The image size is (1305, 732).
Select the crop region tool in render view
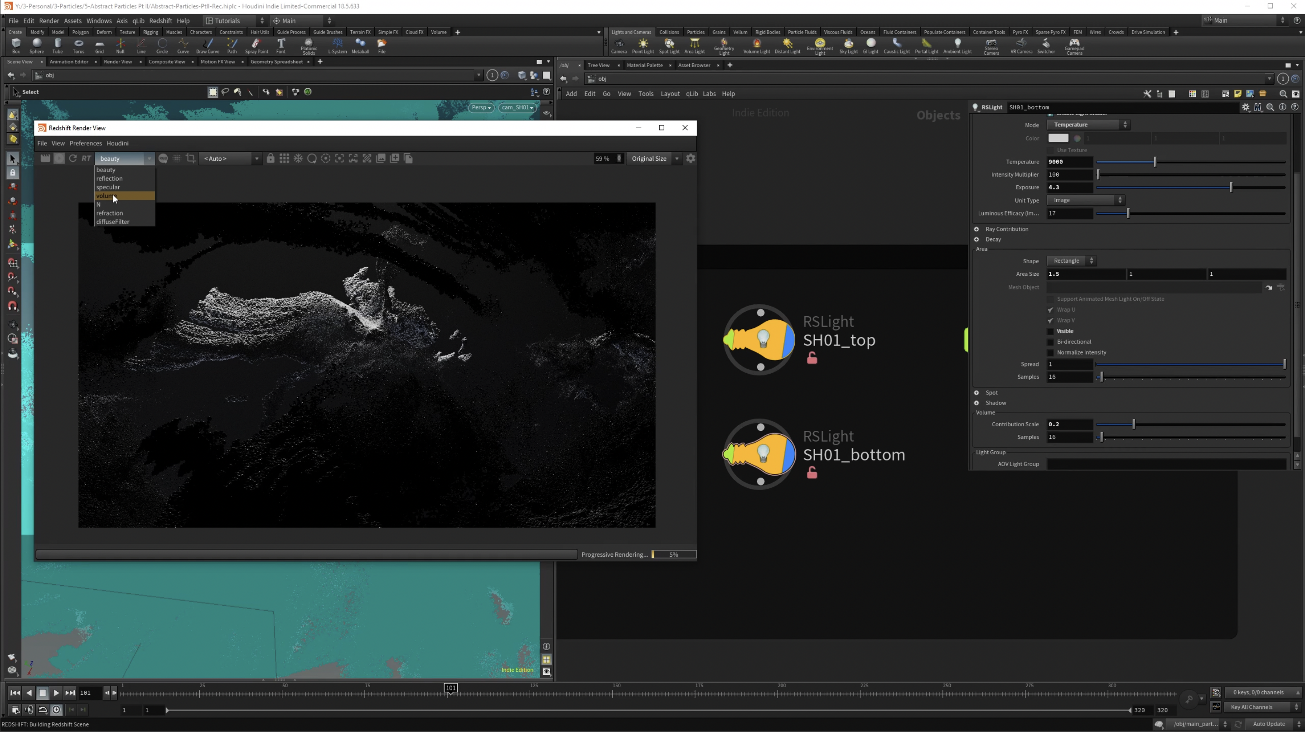tap(190, 159)
